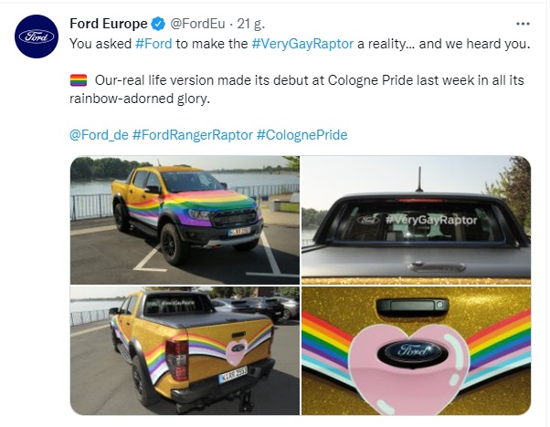Open the Ford Europe profile name
Viewport: 550px width, 427px height.
tap(108, 23)
